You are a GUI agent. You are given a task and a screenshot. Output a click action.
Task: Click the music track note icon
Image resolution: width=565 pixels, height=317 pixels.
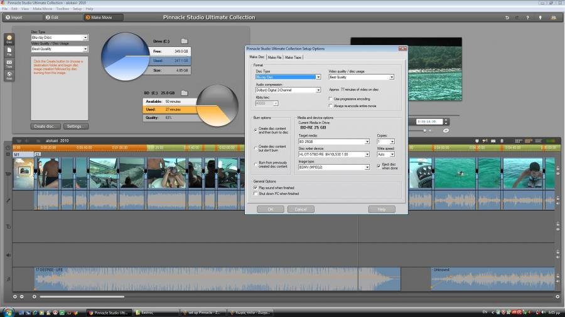(x=8, y=279)
